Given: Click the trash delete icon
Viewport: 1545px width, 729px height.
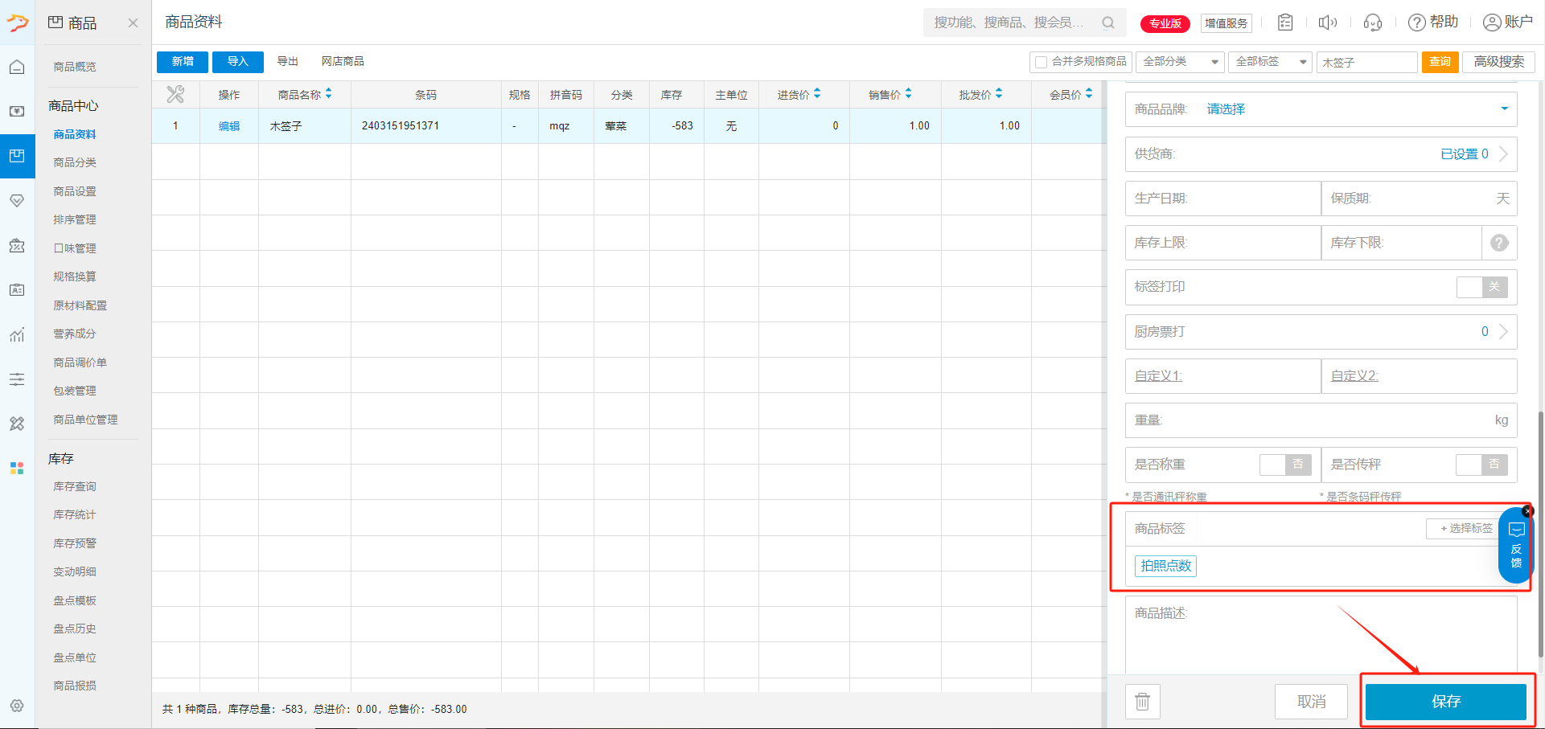Looking at the screenshot, I should point(1142,702).
